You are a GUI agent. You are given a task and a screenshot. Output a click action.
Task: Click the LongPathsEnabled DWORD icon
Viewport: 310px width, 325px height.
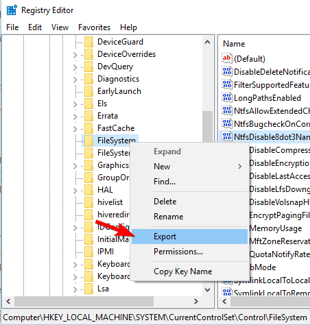(x=227, y=98)
